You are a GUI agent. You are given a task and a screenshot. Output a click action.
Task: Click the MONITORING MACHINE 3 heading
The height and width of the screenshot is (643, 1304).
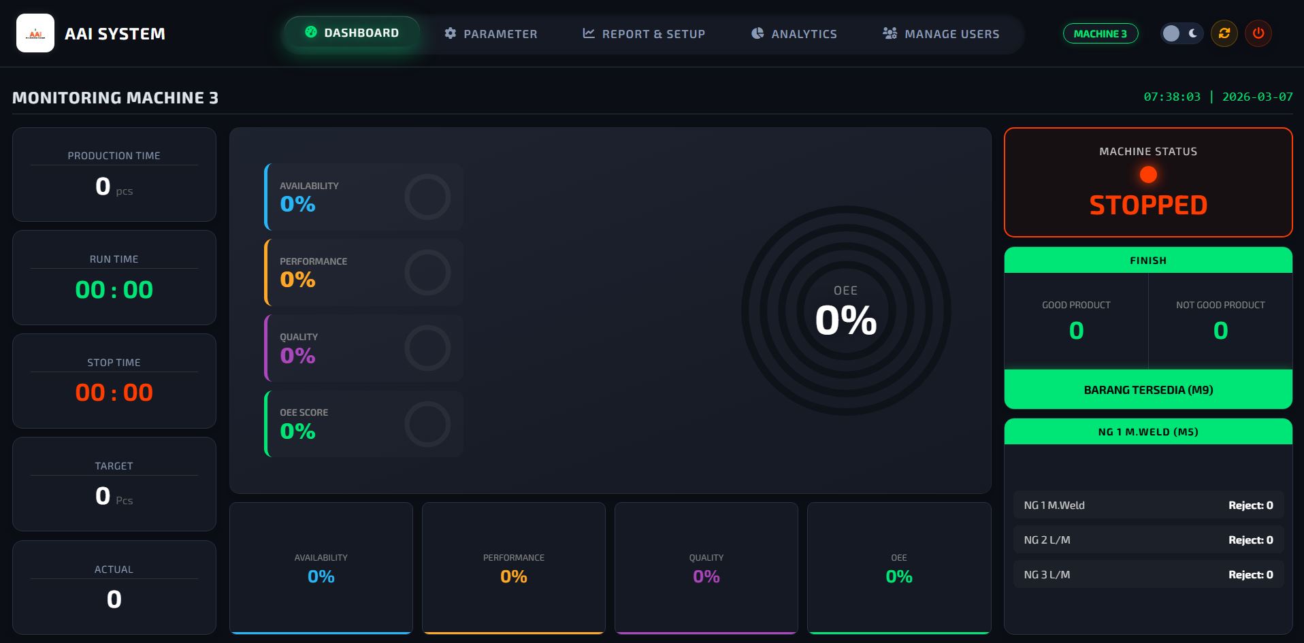click(x=114, y=97)
